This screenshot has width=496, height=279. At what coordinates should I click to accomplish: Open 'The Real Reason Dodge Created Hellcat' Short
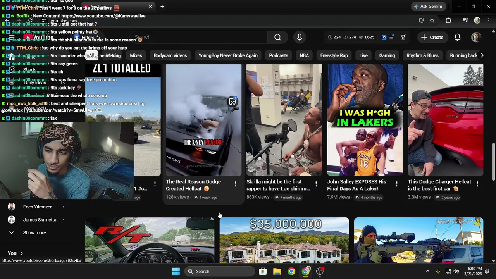coord(203,120)
